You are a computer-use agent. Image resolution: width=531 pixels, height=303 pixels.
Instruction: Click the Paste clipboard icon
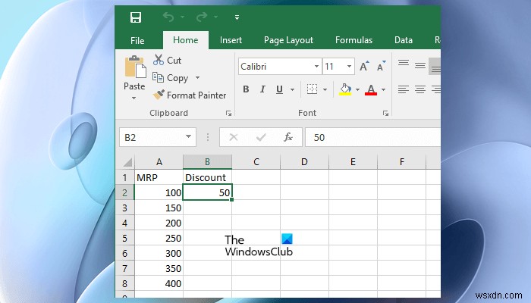pyautogui.click(x=135, y=67)
